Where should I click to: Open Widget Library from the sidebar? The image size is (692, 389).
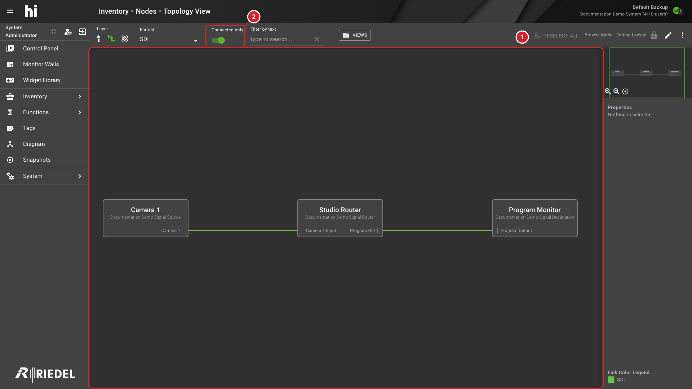pyautogui.click(x=44, y=80)
